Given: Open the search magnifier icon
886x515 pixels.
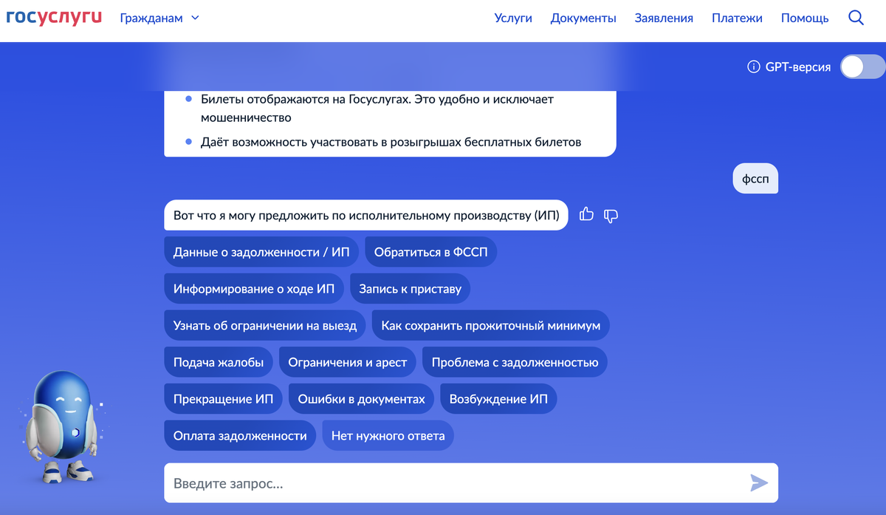Looking at the screenshot, I should click(856, 18).
